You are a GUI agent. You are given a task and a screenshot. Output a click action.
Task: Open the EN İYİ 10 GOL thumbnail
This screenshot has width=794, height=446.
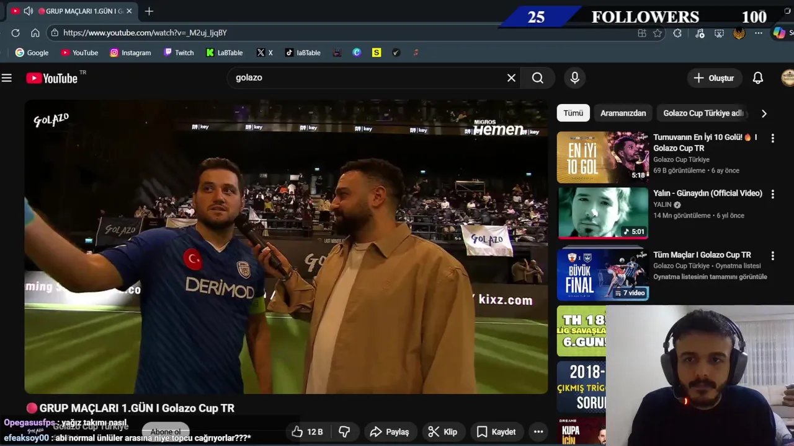(603, 157)
